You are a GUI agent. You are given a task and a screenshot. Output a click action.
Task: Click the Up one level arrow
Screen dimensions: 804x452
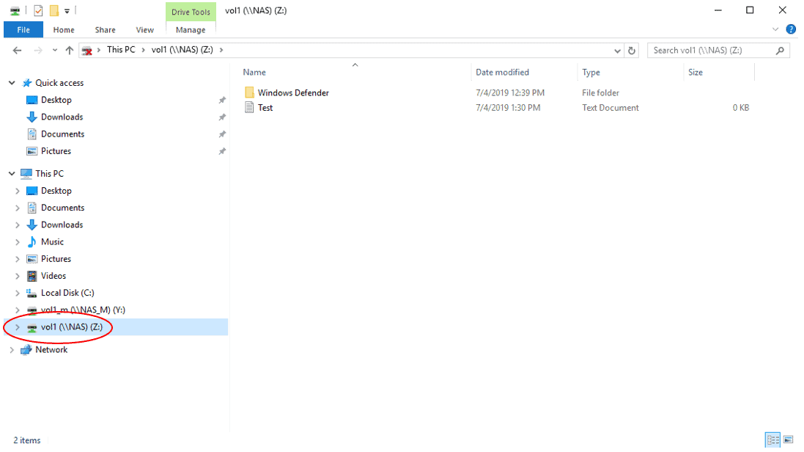click(70, 51)
